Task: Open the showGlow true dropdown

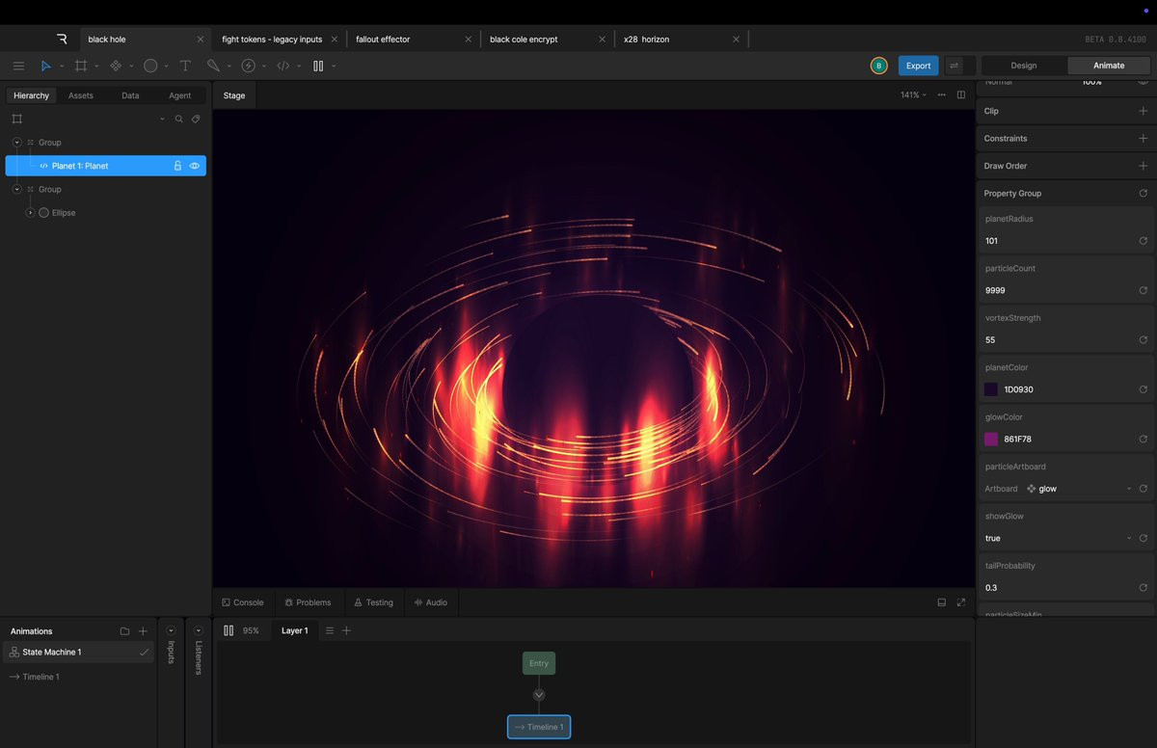Action: point(1058,539)
